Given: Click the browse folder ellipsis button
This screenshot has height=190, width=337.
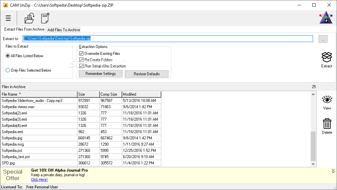Looking at the screenshot, I should pyautogui.click(x=323, y=39).
